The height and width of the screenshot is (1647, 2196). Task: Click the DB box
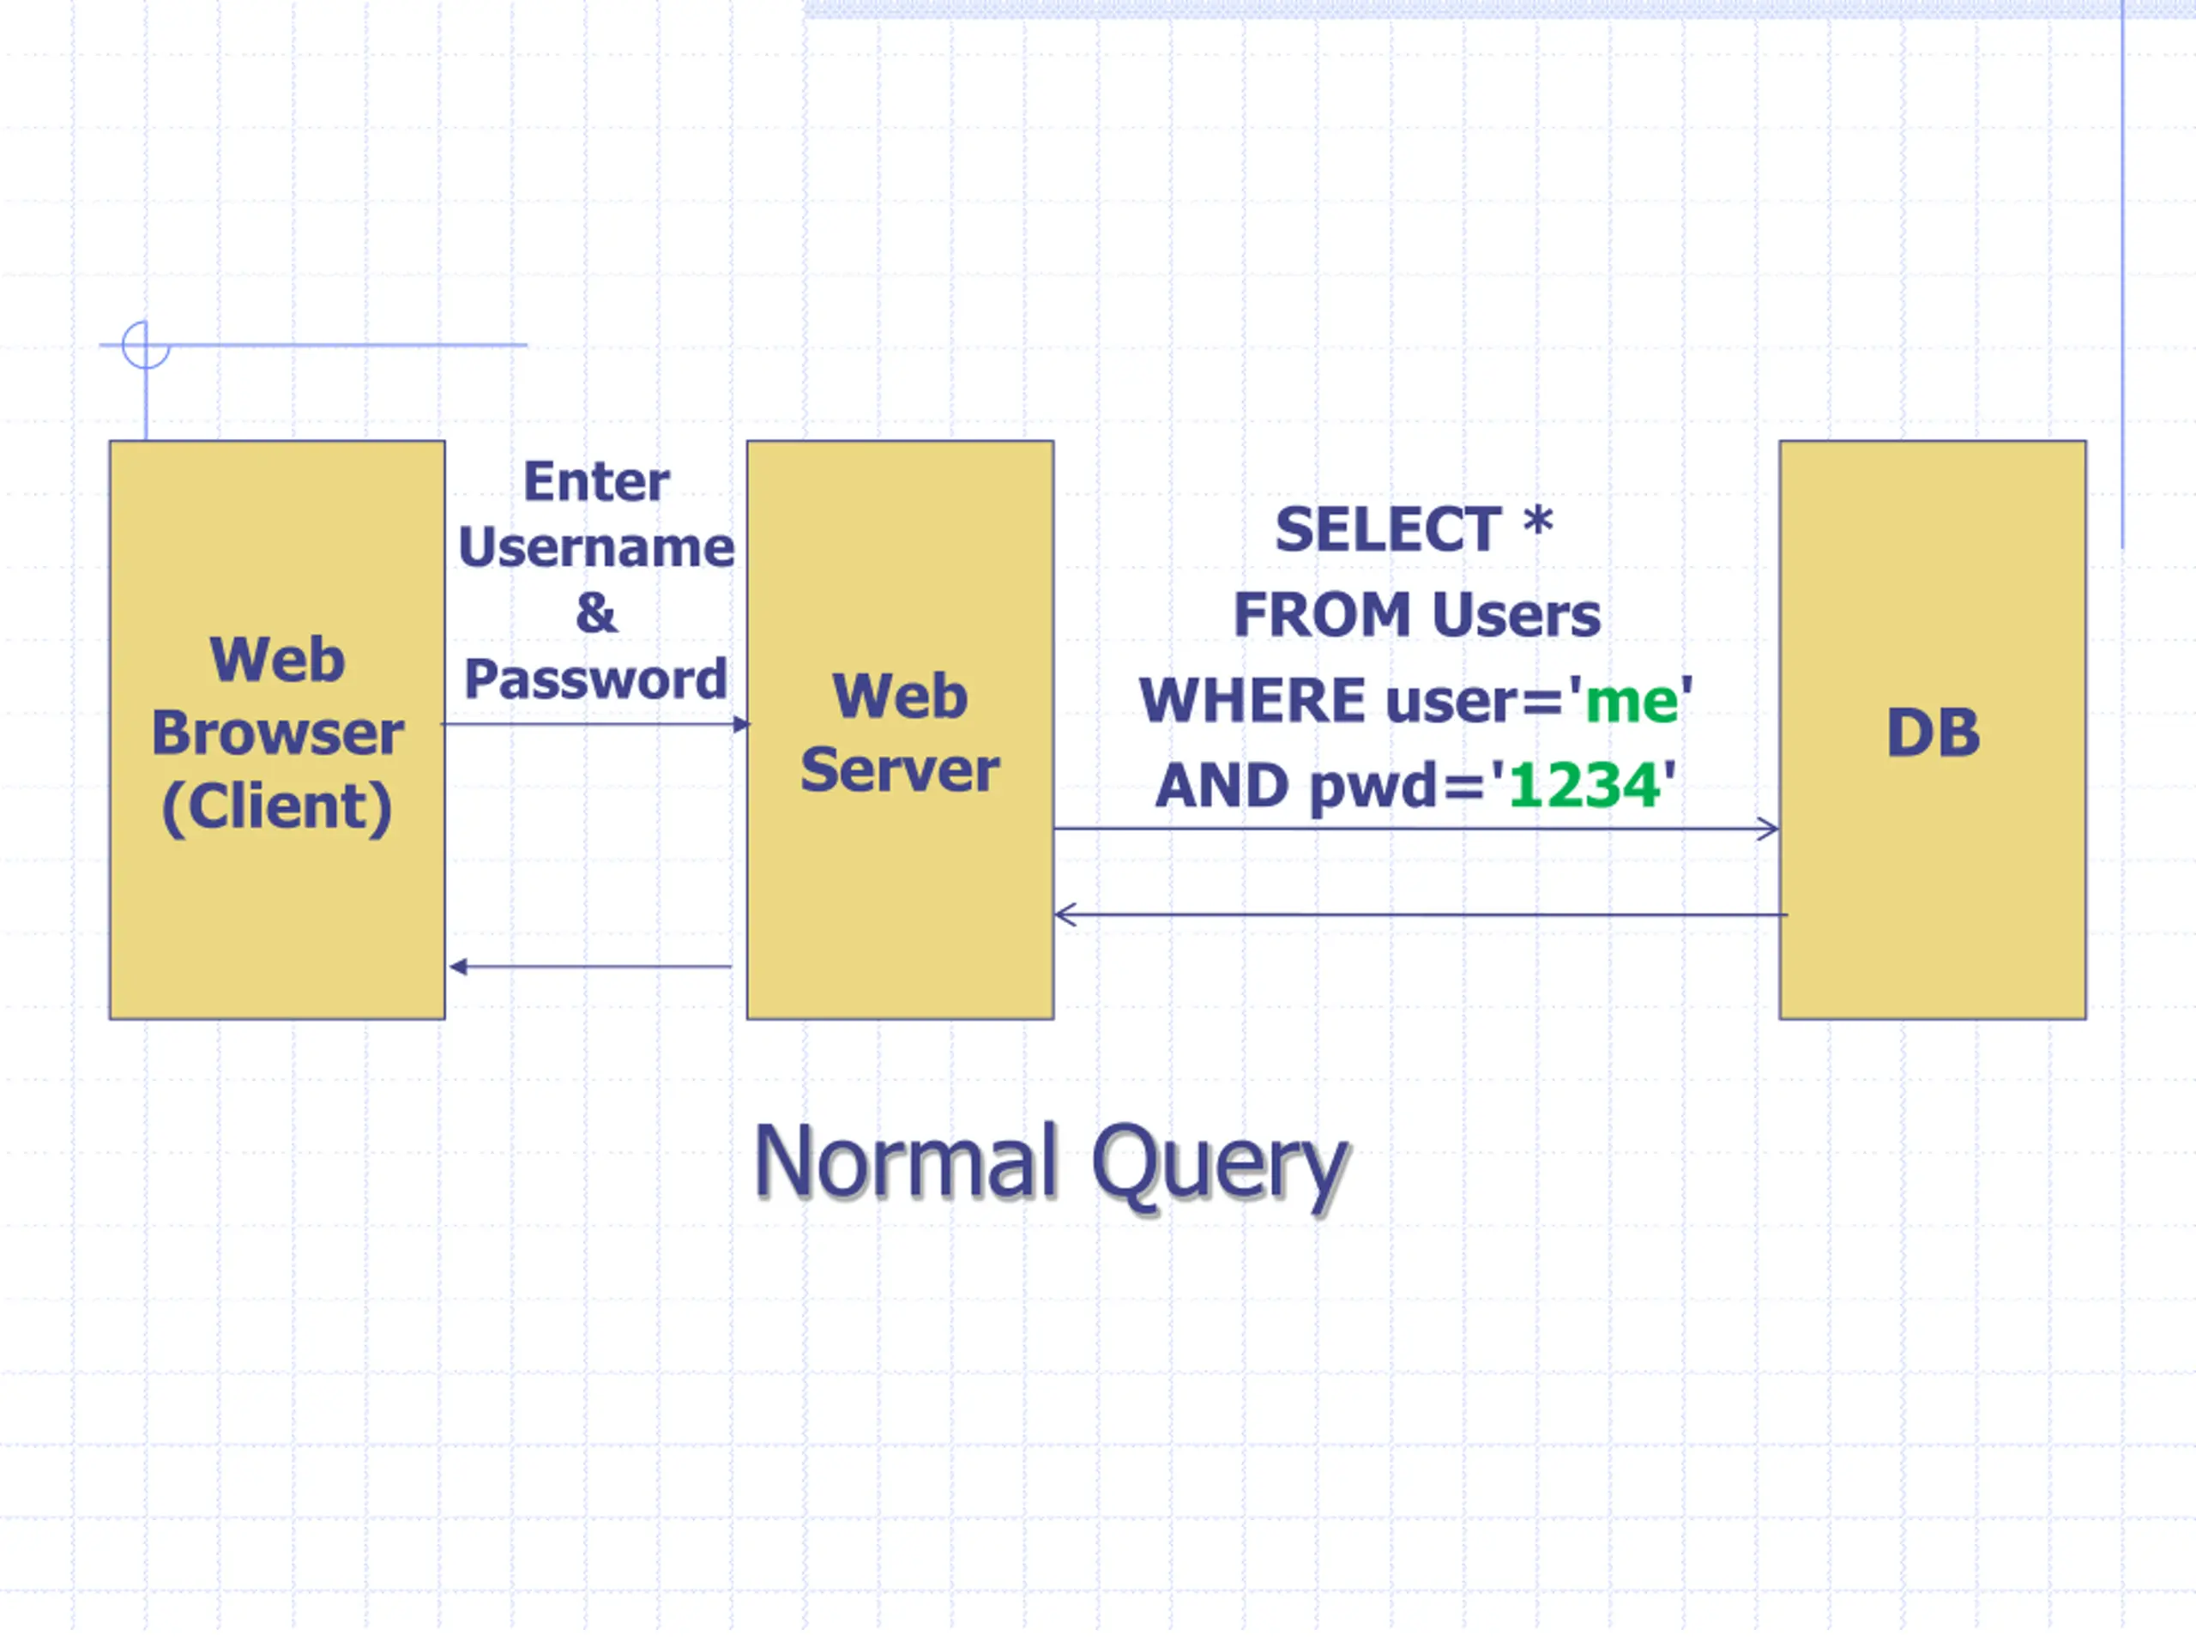point(1933,730)
